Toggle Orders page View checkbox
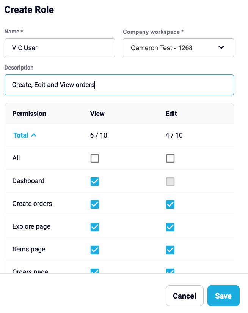Image resolution: width=248 pixels, height=313 pixels. point(95,271)
